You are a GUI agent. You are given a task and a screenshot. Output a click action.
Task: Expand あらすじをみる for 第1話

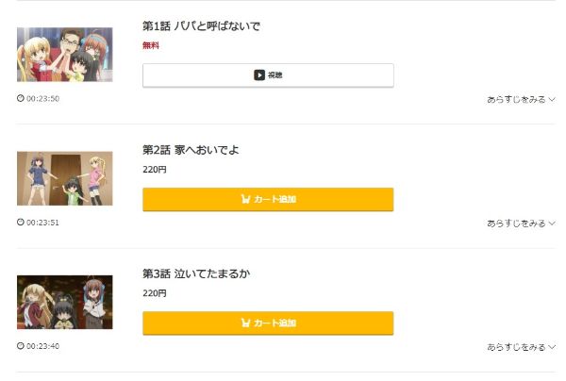point(521,99)
